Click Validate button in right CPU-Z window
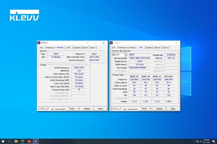This screenshot has width=217, height=144. (x=159, y=109)
